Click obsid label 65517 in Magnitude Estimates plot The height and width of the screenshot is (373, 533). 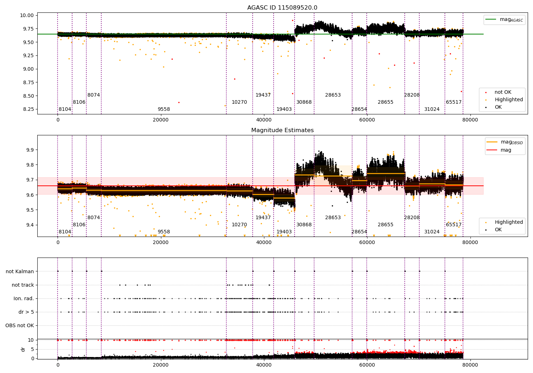pyautogui.click(x=454, y=225)
